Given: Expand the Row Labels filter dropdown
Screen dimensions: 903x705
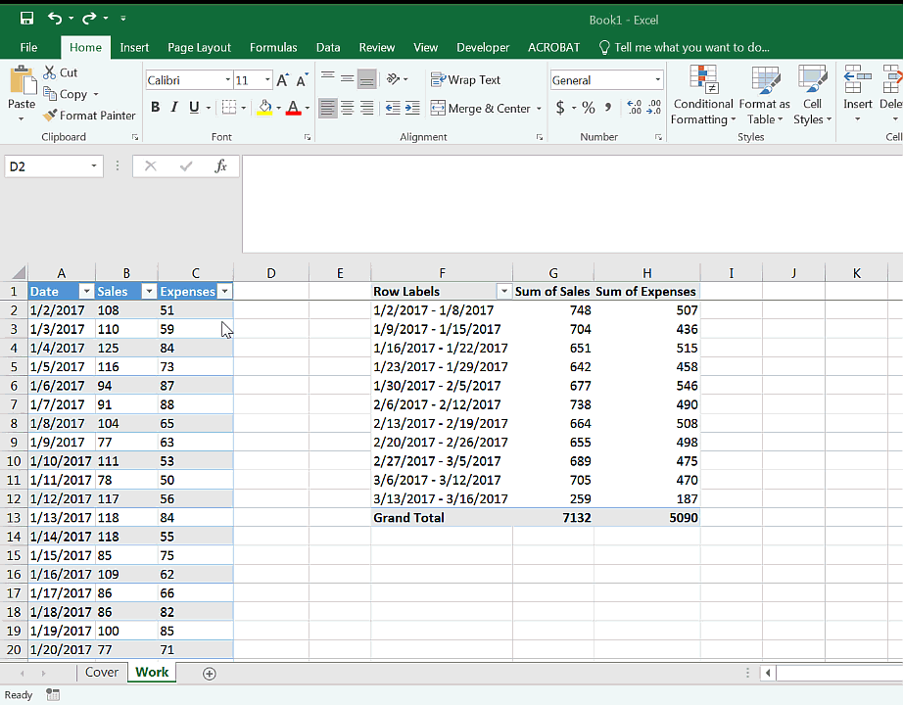Looking at the screenshot, I should (x=503, y=292).
